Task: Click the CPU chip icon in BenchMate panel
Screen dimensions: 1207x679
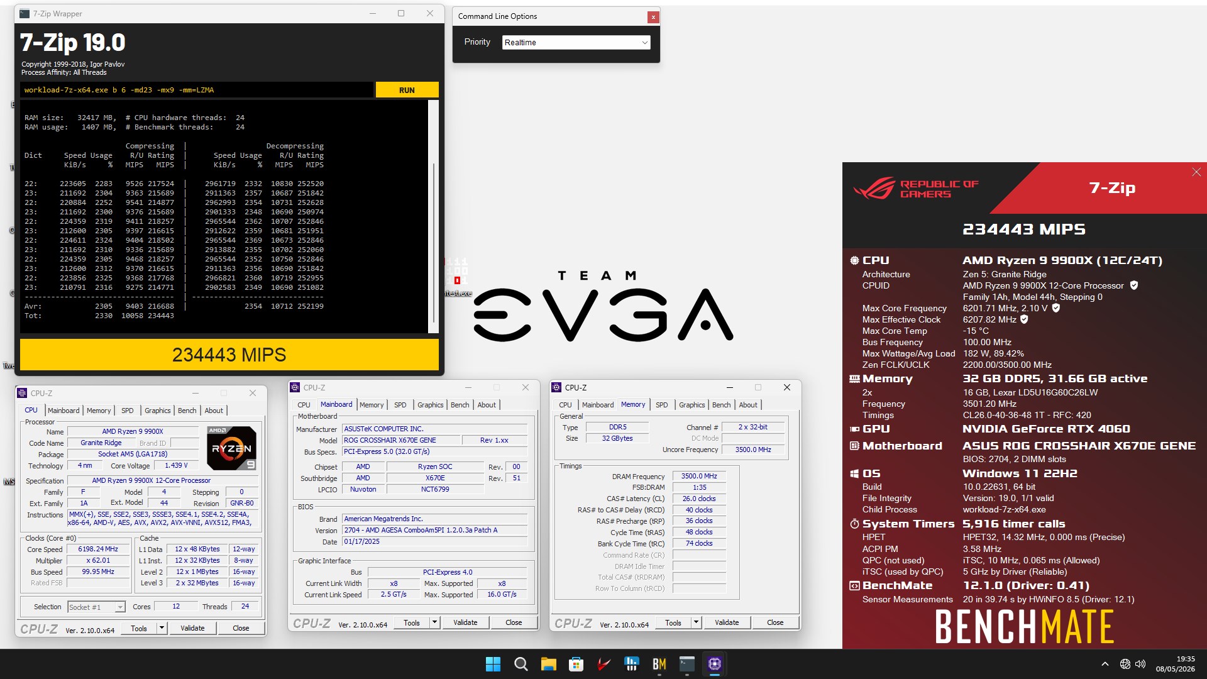Action: [854, 260]
